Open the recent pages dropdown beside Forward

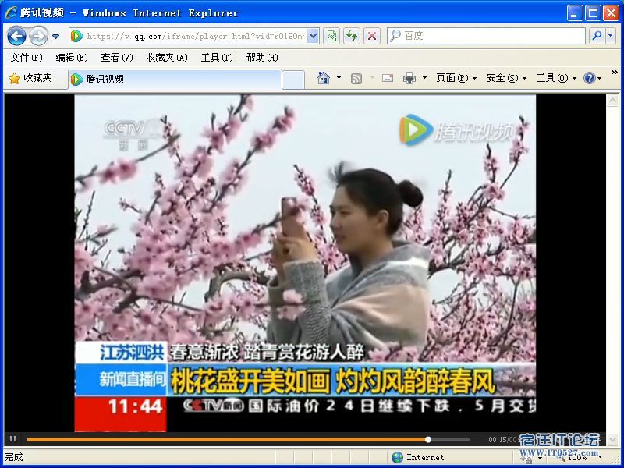click(x=55, y=36)
